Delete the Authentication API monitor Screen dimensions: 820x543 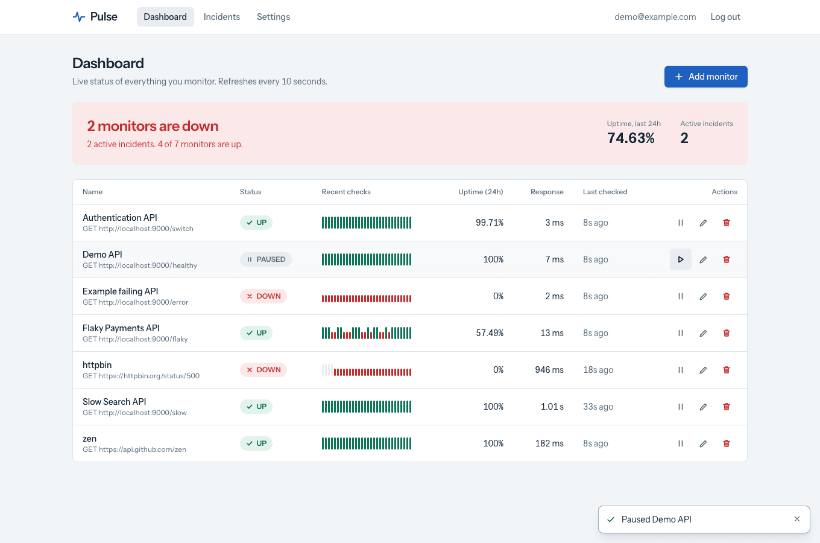click(727, 223)
